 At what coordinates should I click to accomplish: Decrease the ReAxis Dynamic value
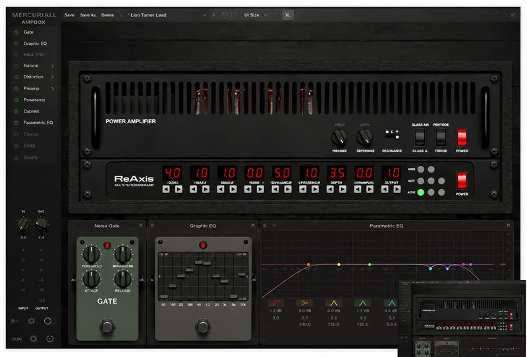tap(275, 190)
